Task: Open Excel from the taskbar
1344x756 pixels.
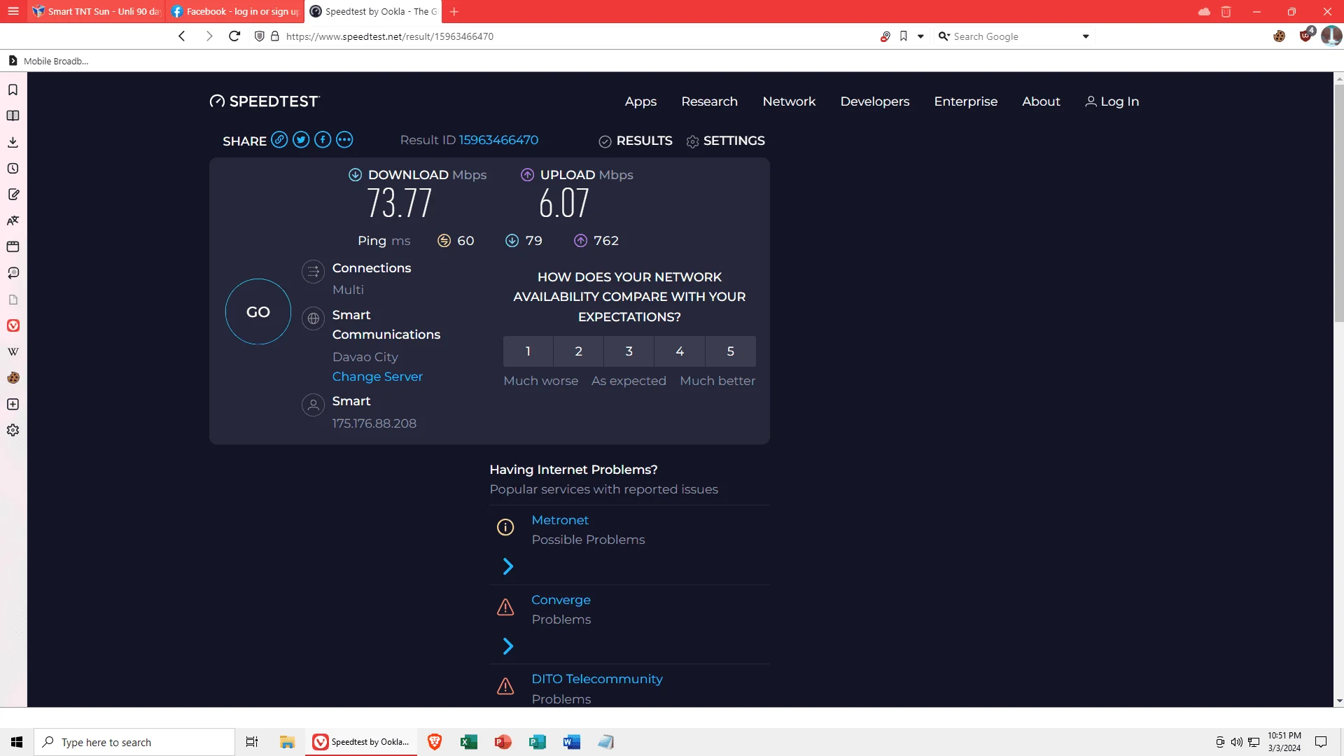Action: tap(468, 742)
